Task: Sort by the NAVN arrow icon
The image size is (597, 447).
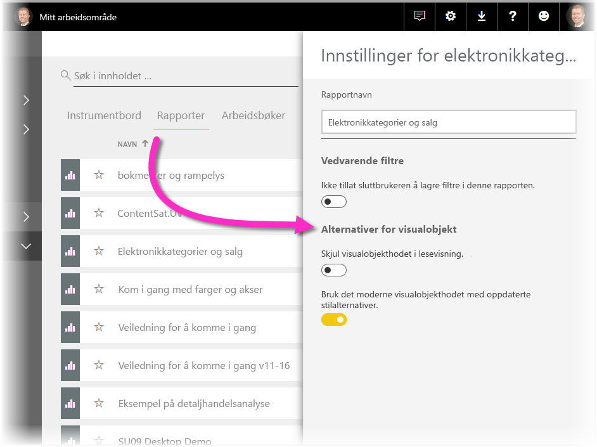Action: click(x=144, y=144)
